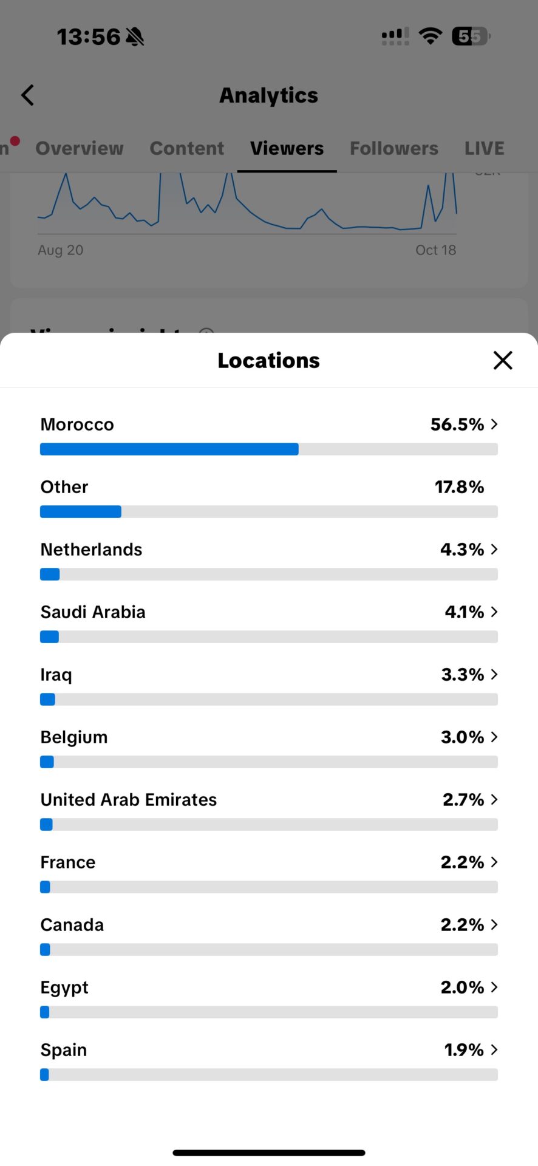
Task: Expand Saudi Arabia details chevron
Action: (494, 612)
